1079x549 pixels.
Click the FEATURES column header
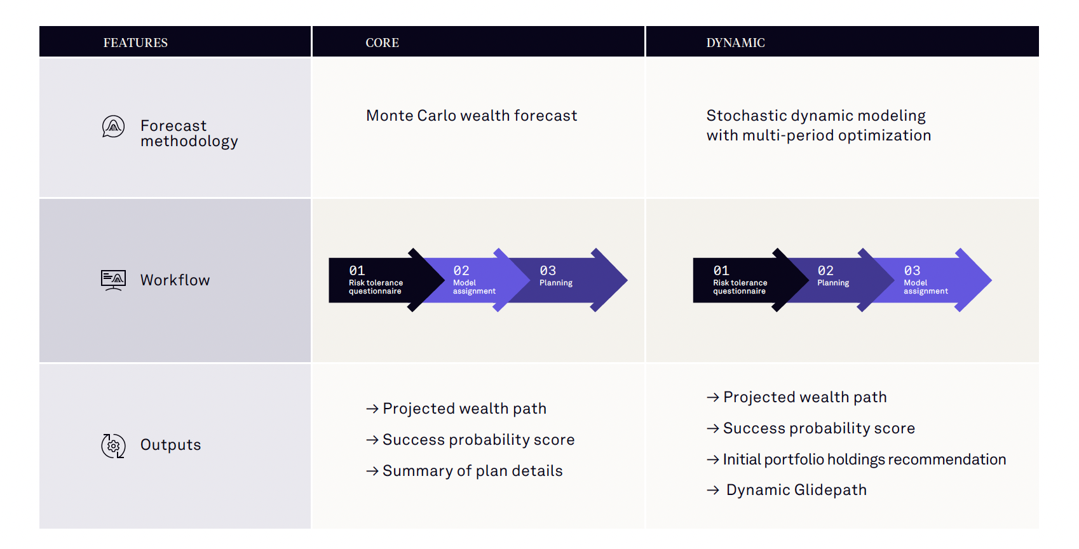click(x=135, y=43)
